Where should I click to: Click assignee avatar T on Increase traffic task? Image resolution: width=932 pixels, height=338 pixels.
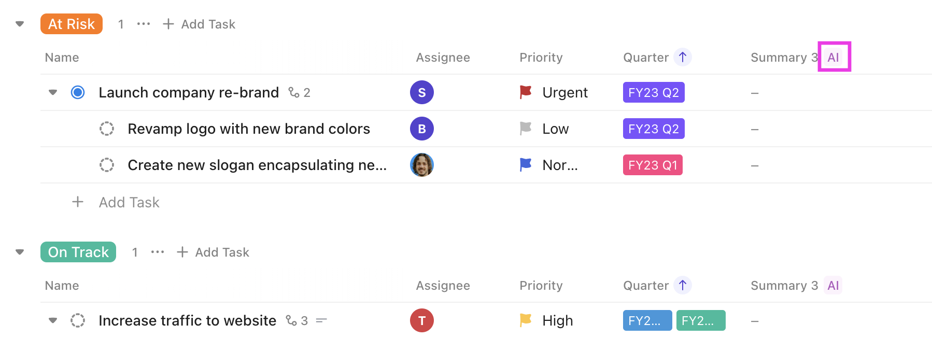[x=421, y=320]
